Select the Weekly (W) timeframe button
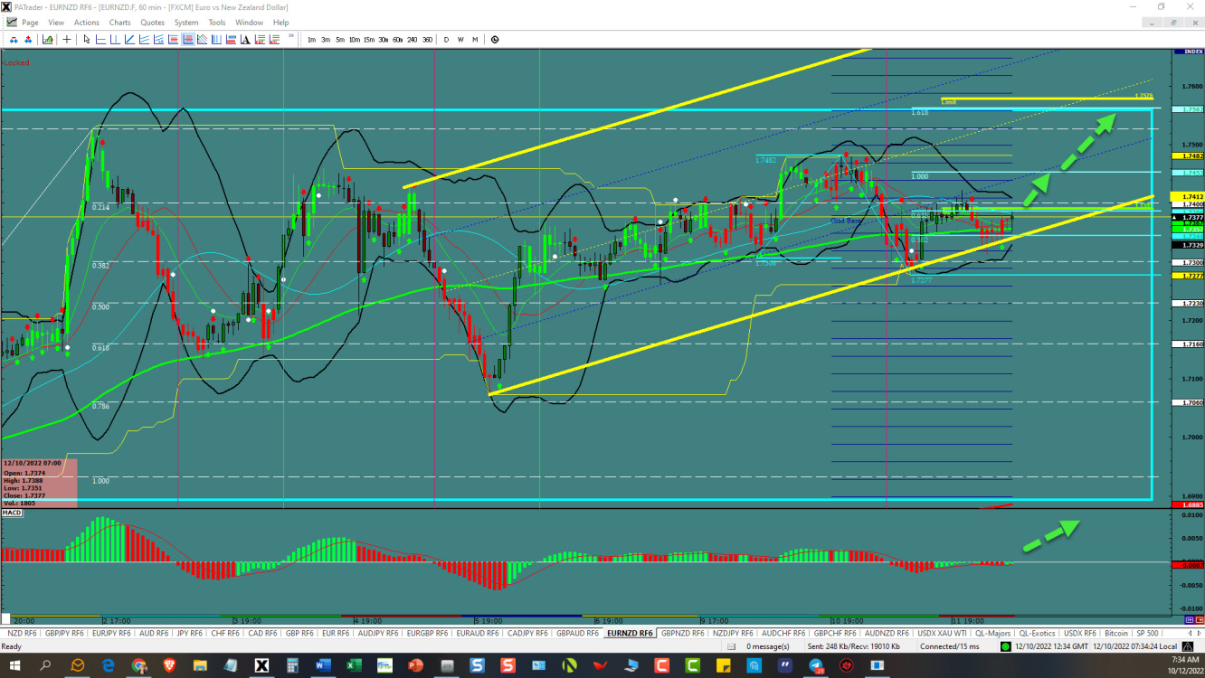This screenshot has height=678, width=1205. point(460,40)
